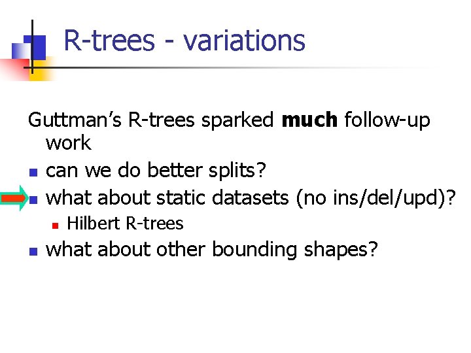Click the text 'can we do better splits?'
Viewport: 471px width, 353px height.
pos(156,171)
